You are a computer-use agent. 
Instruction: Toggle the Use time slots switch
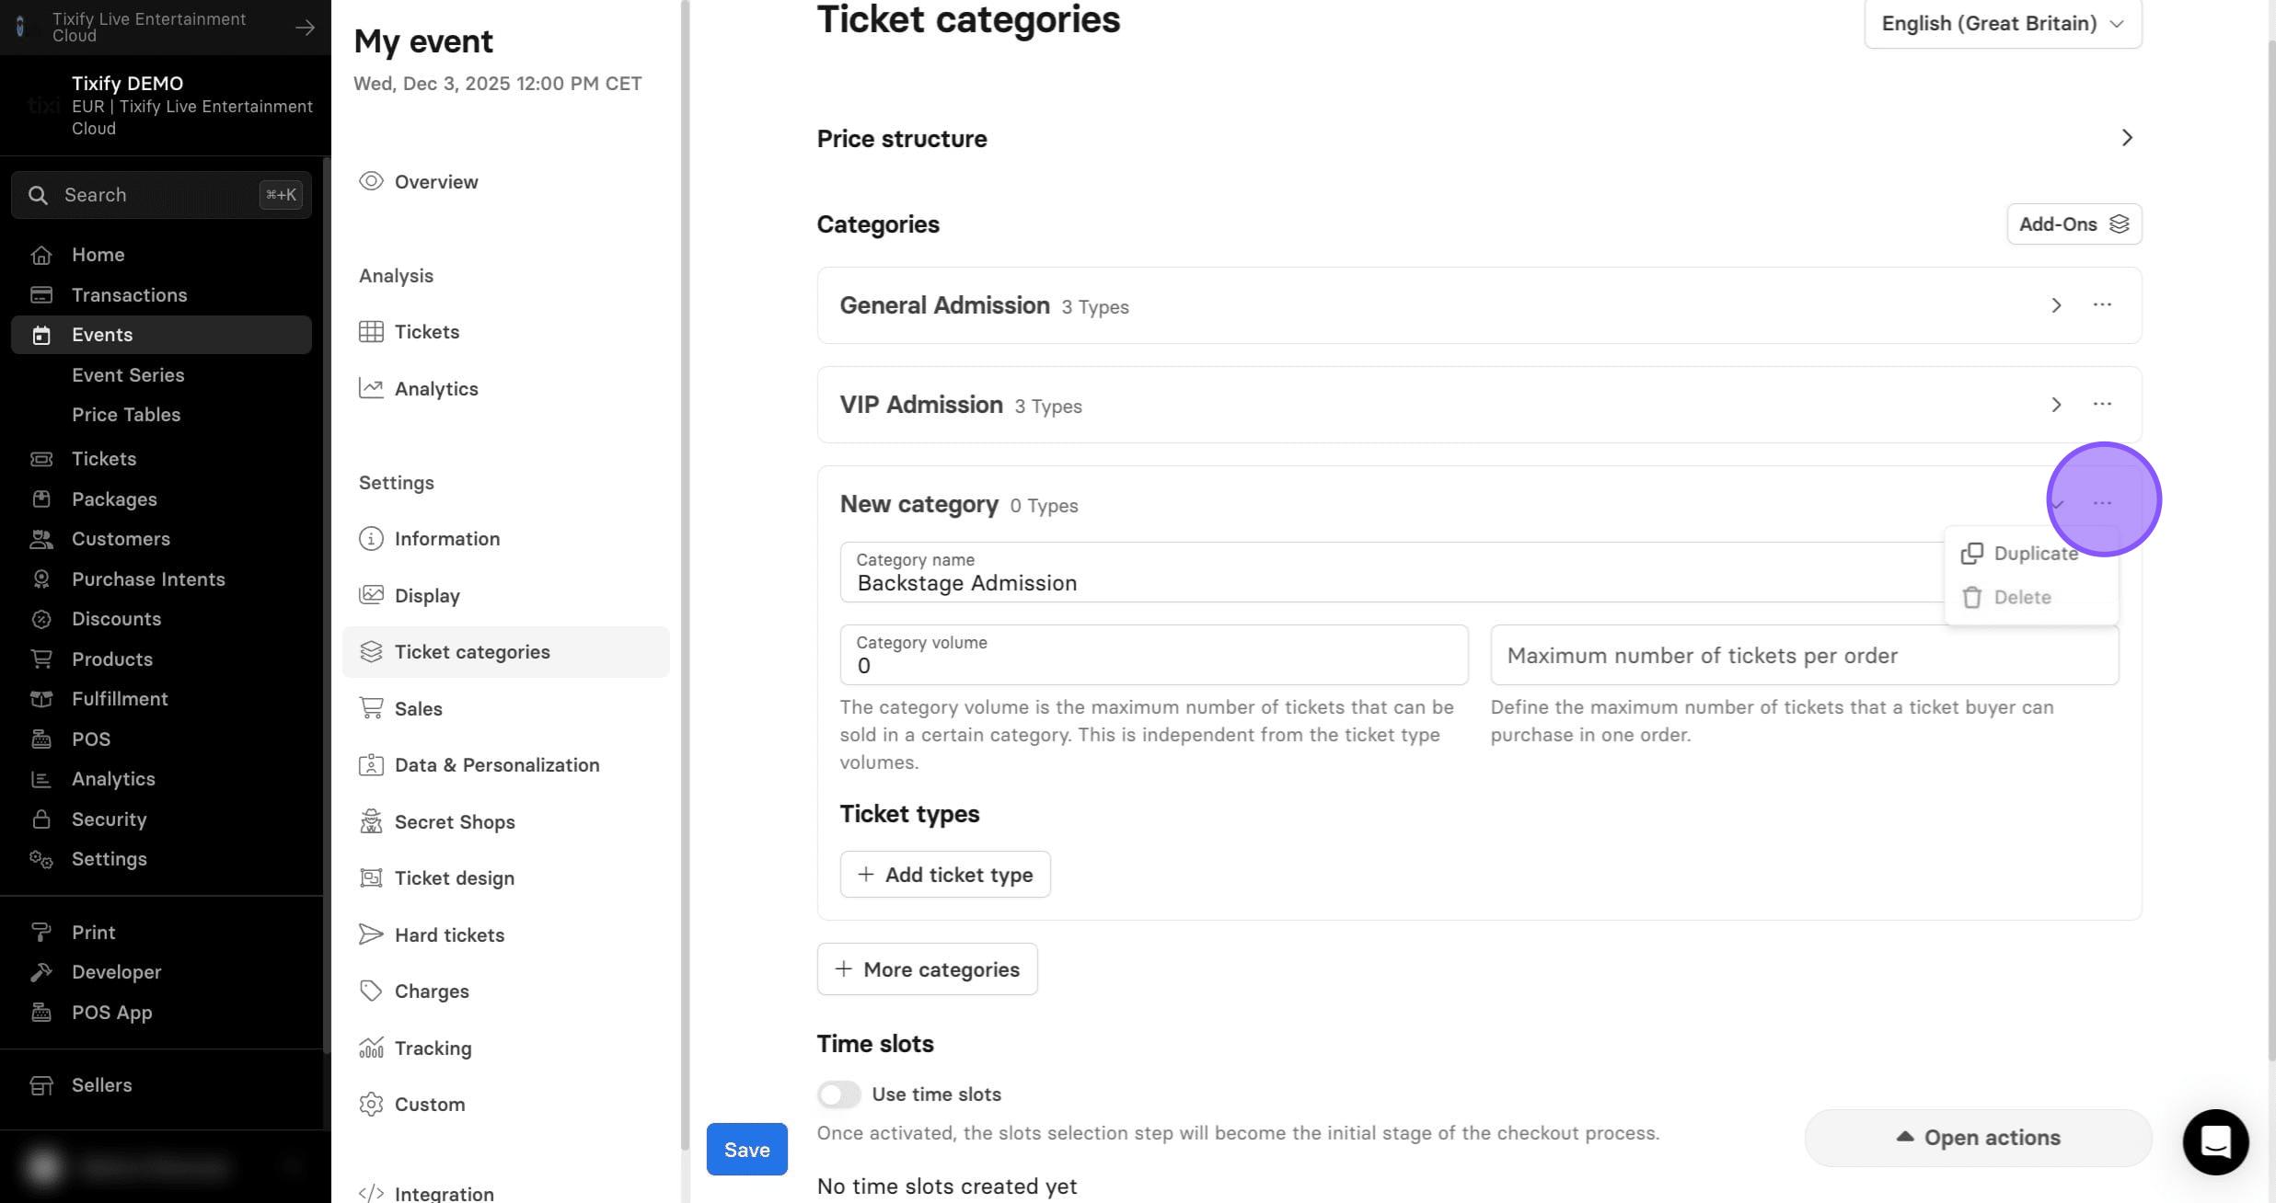coord(838,1094)
